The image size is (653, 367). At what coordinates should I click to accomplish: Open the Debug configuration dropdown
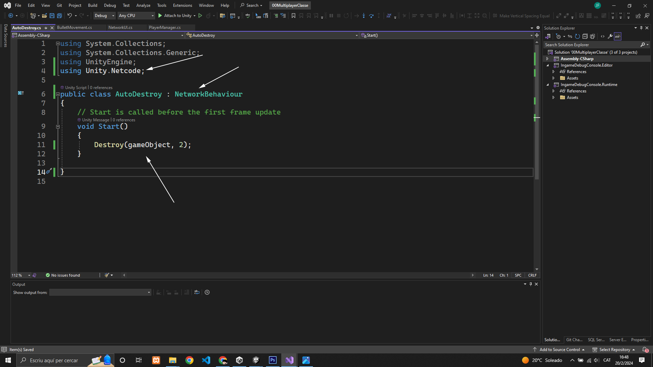click(104, 16)
